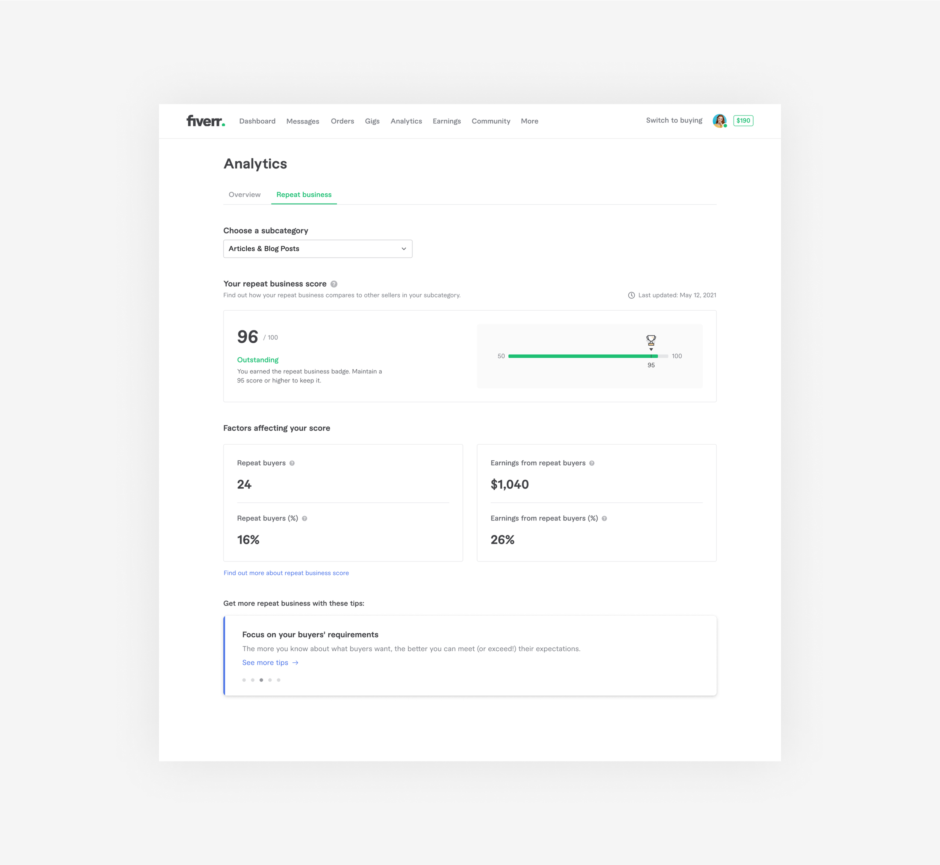940x865 pixels.
Task: Click the $190 balance badge
Action: coord(743,121)
